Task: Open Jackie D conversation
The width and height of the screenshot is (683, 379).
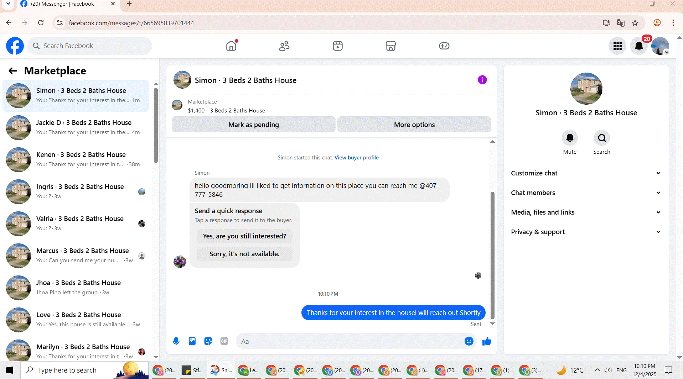Action: click(x=76, y=128)
